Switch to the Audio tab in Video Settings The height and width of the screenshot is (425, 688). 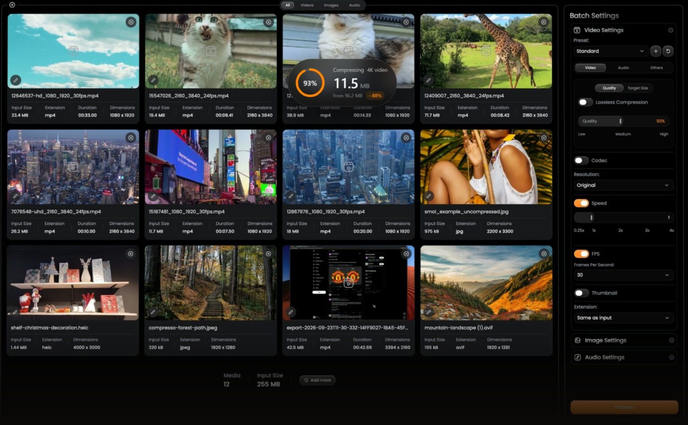623,68
